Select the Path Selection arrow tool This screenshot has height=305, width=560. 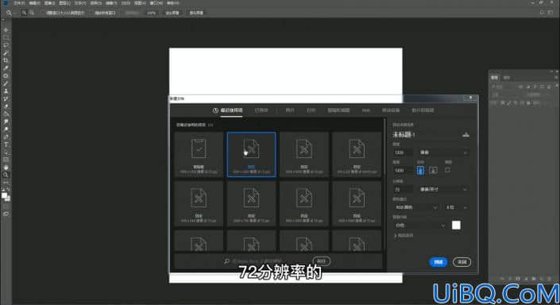click(6, 152)
